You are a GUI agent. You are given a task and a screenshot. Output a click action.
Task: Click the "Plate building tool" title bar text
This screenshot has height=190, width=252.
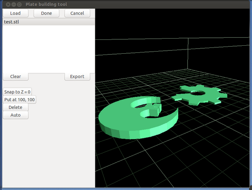pos(46,4)
